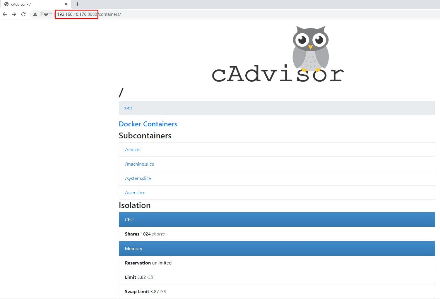Viewport: 440px width, 299px height.
Task: Click the globe favicon on the tab
Action: [x=6, y=4]
